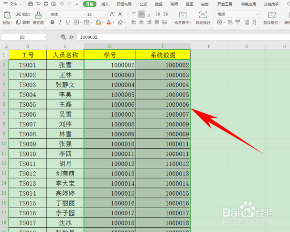Click the paste clipboard icon
The width and height of the screenshot is (290, 232).
coord(7,15)
